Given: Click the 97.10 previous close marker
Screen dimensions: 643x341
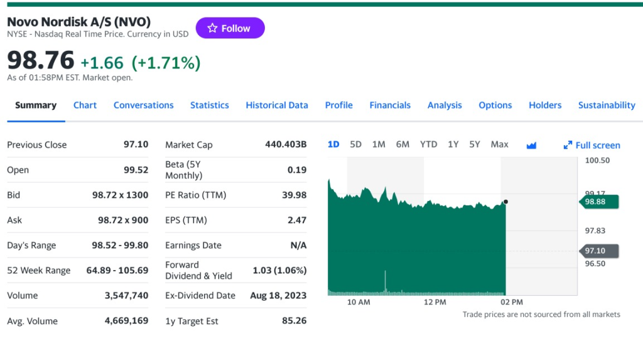Looking at the screenshot, I should click(x=598, y=251).
